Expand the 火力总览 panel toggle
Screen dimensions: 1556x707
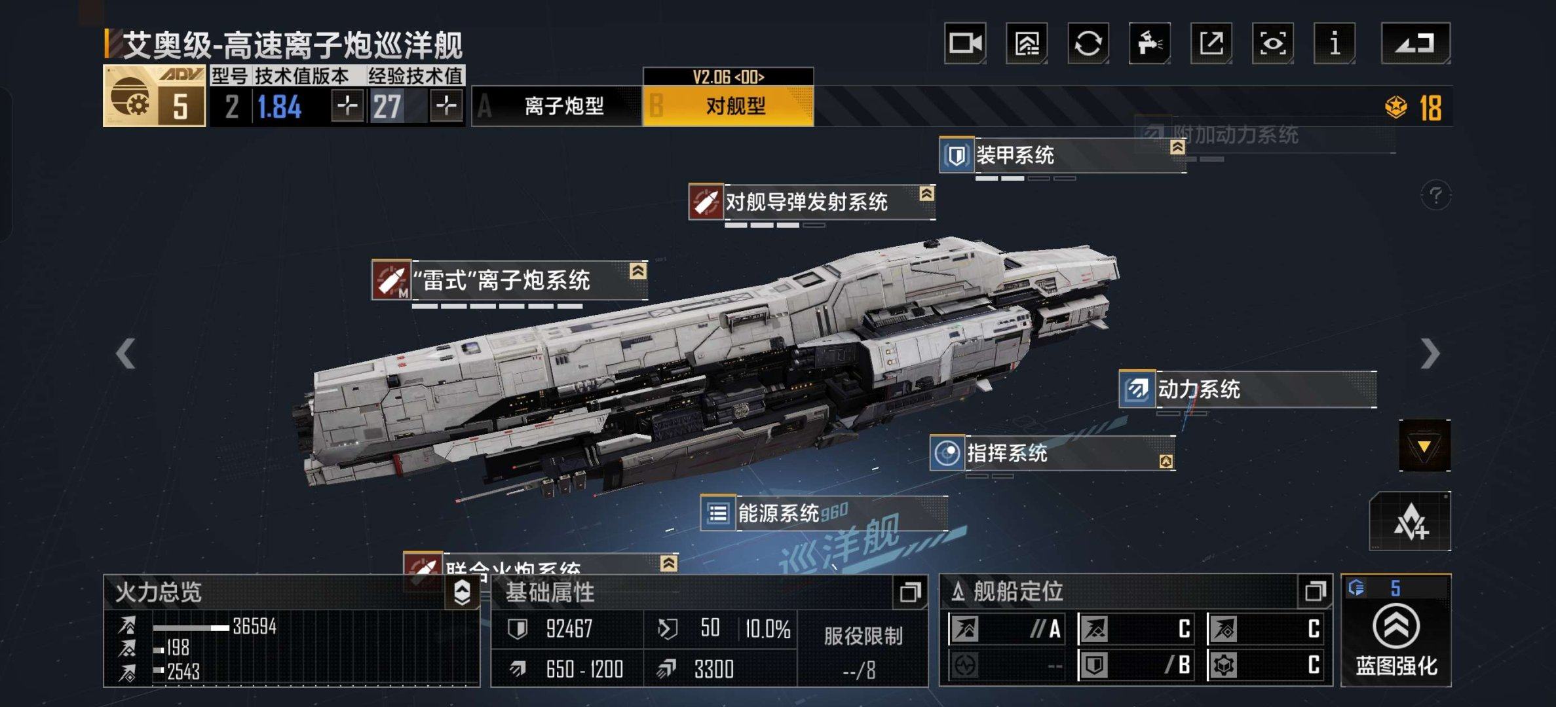pos(462,592)
